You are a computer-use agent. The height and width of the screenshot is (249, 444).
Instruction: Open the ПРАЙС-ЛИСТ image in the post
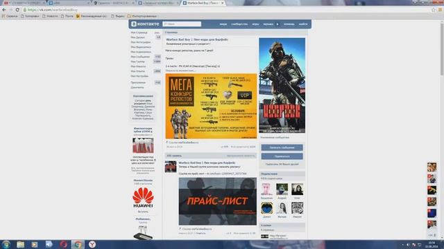coord(218,201)
